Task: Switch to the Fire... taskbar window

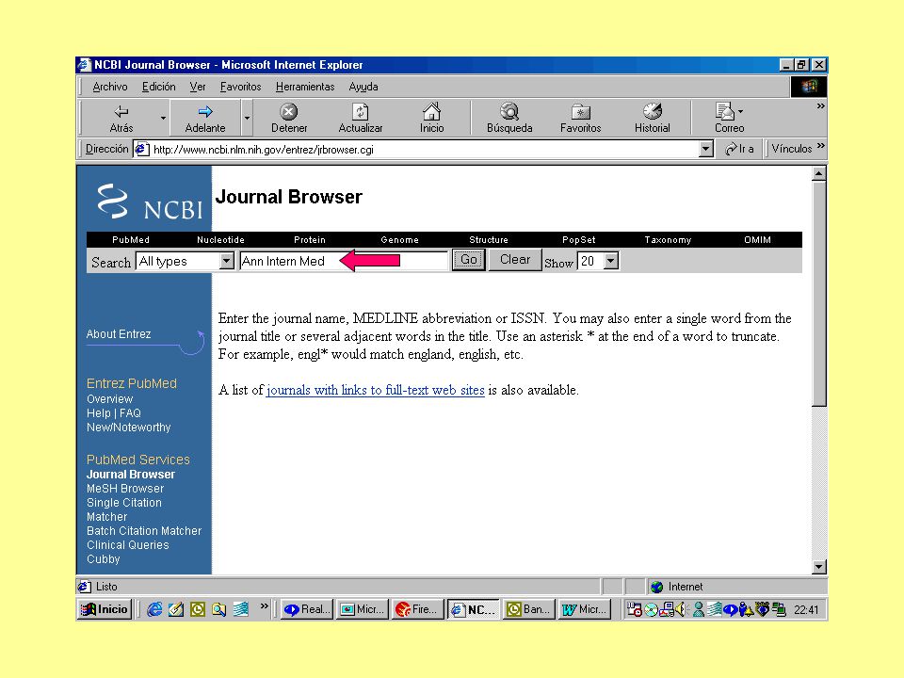Action: point(417,609)
